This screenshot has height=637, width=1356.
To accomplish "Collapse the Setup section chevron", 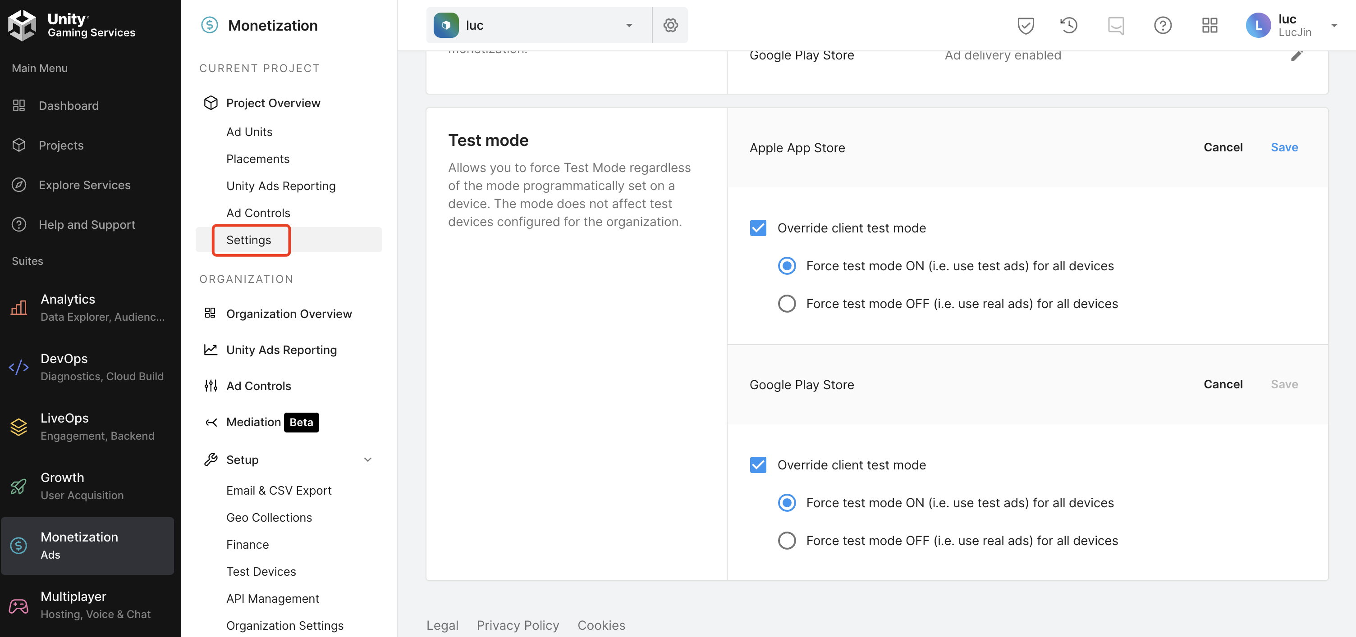I will [367, 459].
